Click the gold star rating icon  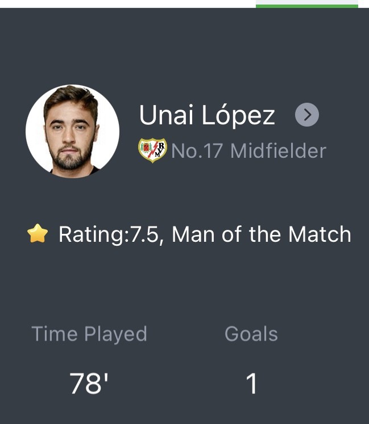[38, 234]
